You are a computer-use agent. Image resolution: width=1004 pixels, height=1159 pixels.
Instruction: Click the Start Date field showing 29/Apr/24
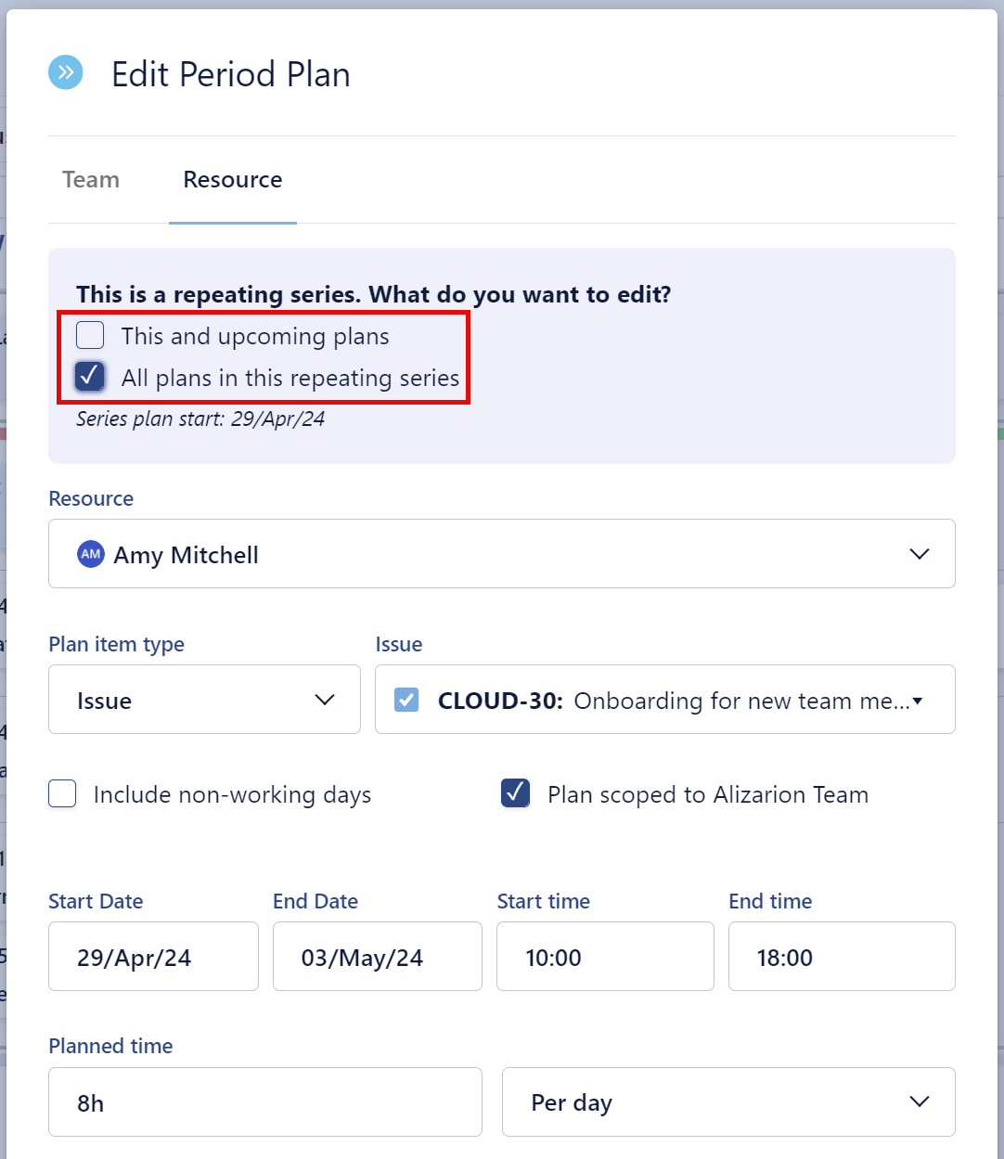(x=153, y=957)
